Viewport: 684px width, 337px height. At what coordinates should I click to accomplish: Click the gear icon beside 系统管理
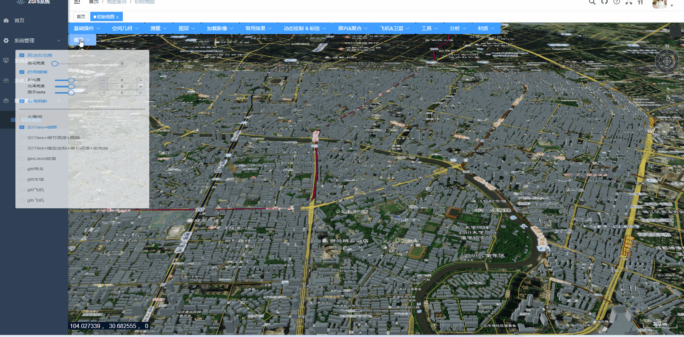6,41
